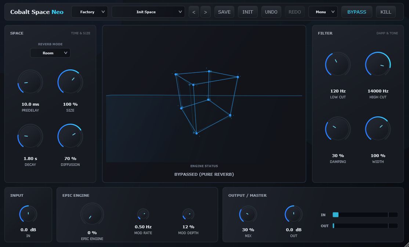Image resolution: width=409 pixels, height=247 pixels.
Task: Click the Low Cut knob
Action: [338, 64]
